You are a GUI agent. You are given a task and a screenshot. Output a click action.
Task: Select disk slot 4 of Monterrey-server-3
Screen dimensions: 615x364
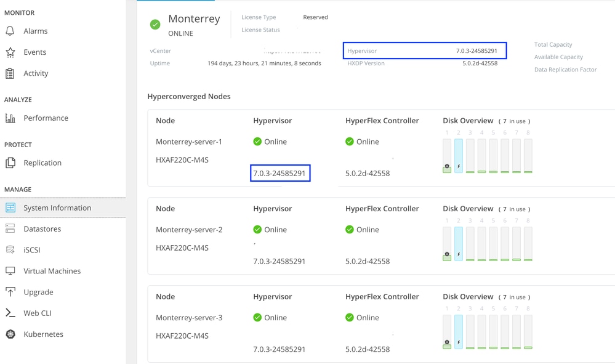(x=481, y=331)
